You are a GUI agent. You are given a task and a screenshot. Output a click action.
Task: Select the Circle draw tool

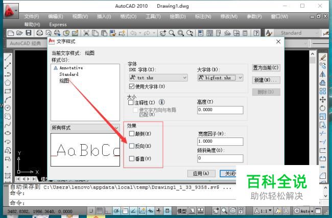(x=8, y=108)
